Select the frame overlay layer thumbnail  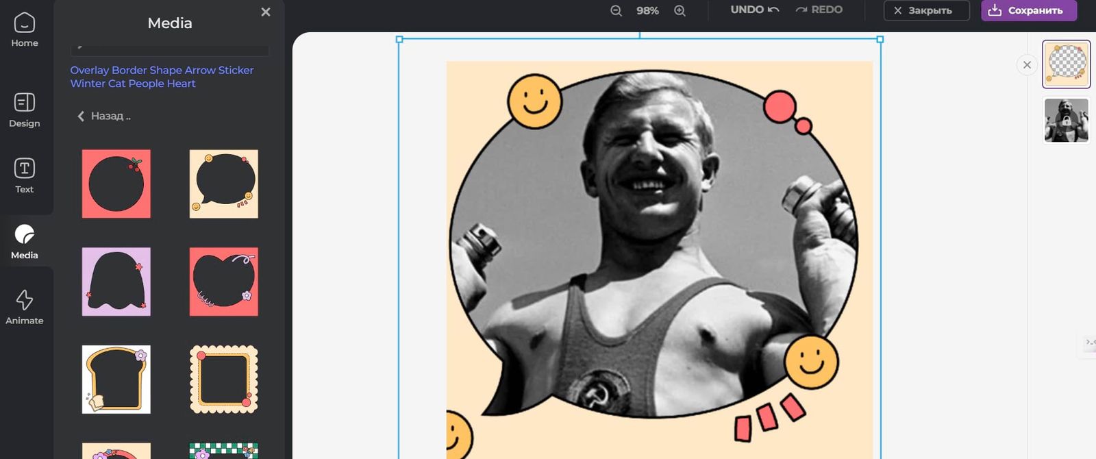(1066, 64)
